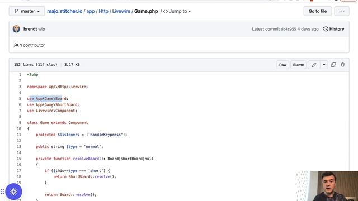Navigate to Http folder in breadcrumb
Viewport: 358px width, 201px height.
pos(103,11)
